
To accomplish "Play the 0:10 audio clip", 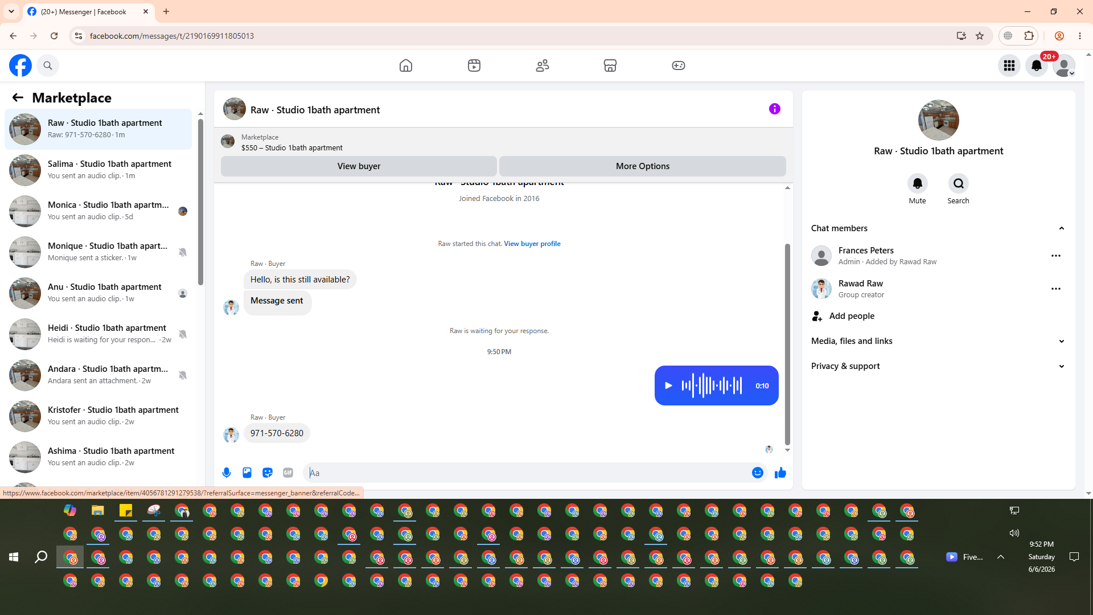I will 668,386.
